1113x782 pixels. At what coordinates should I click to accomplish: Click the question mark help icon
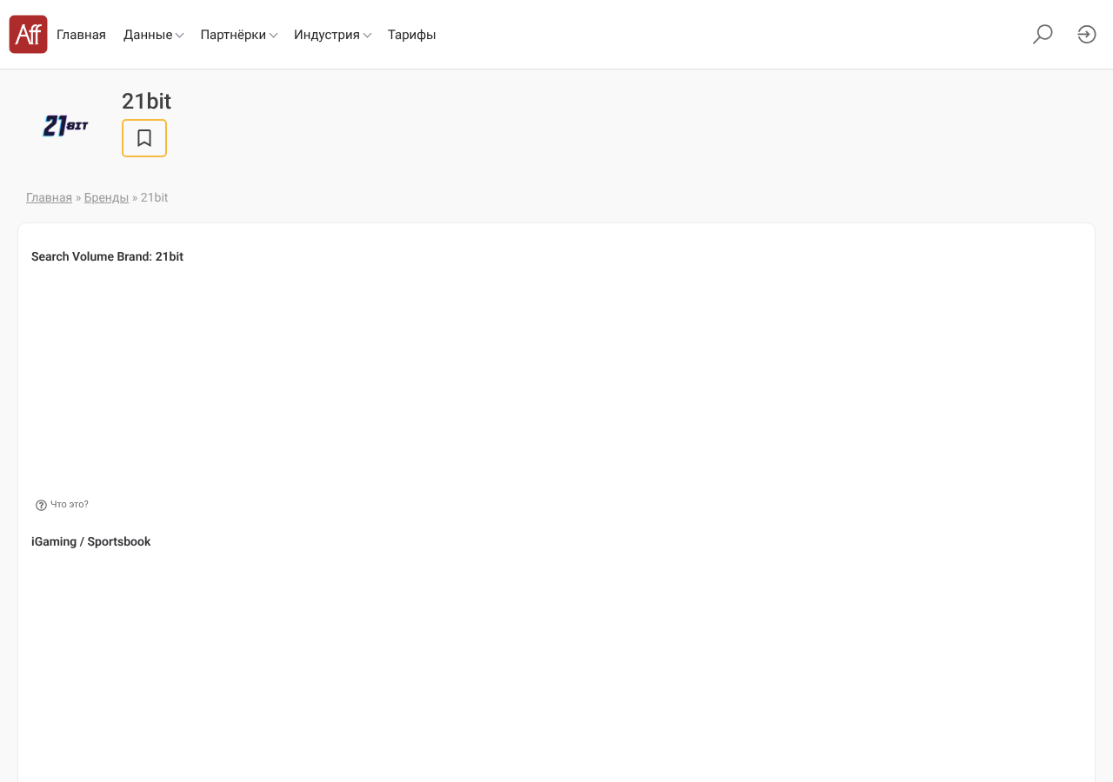pos(41,505)
